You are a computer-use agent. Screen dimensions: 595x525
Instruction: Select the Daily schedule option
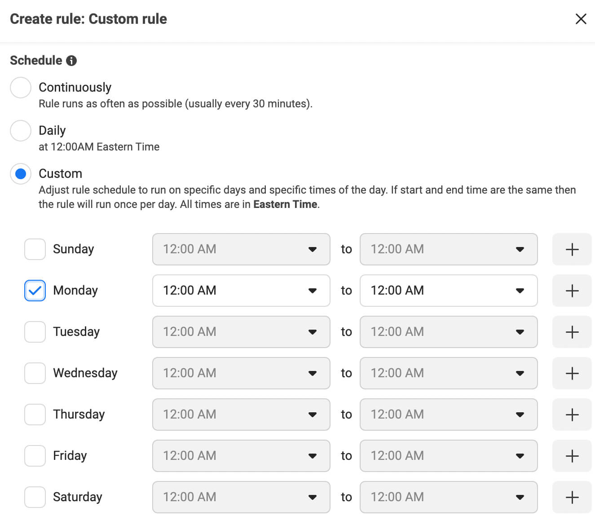(20, 131)
